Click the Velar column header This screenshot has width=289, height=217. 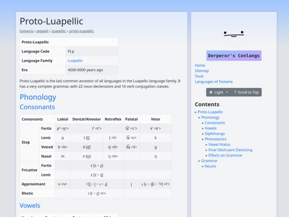pyautogui.click(x=156, y=119)
